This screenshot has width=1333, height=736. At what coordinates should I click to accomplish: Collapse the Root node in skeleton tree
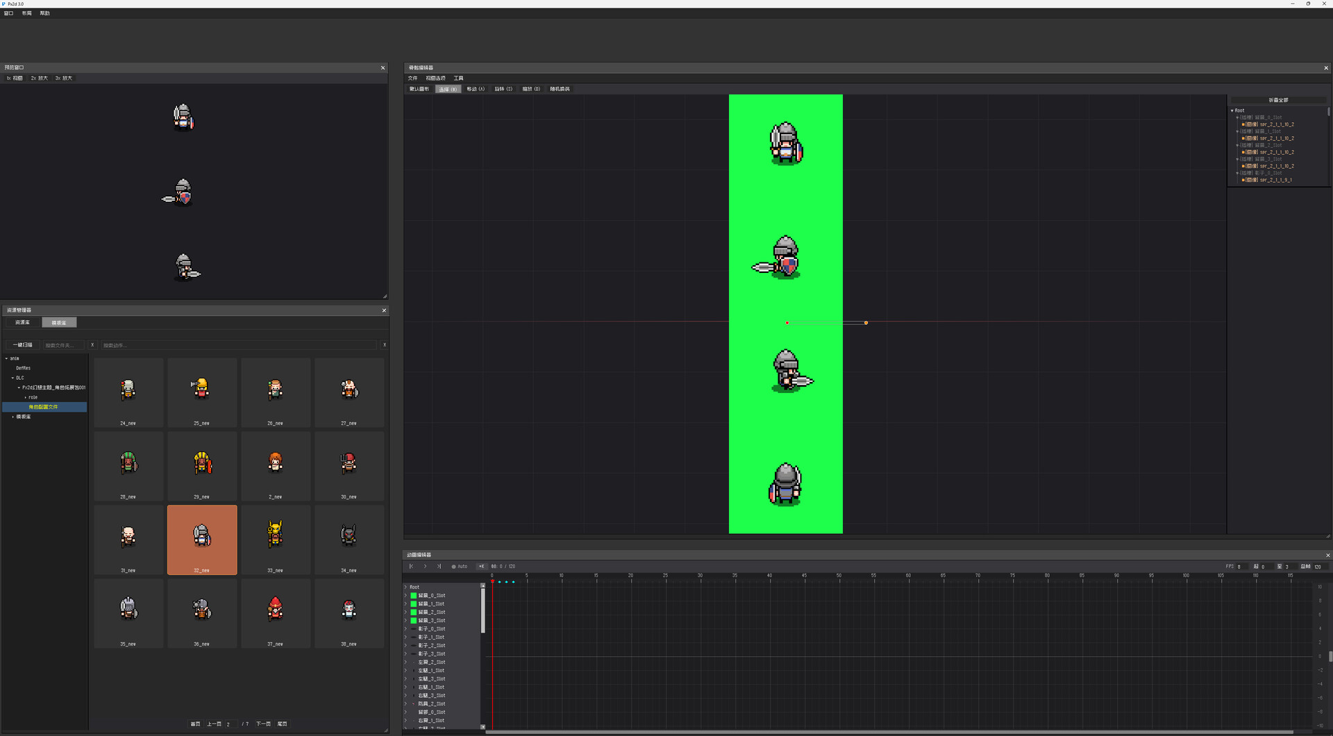(1232, 111)
